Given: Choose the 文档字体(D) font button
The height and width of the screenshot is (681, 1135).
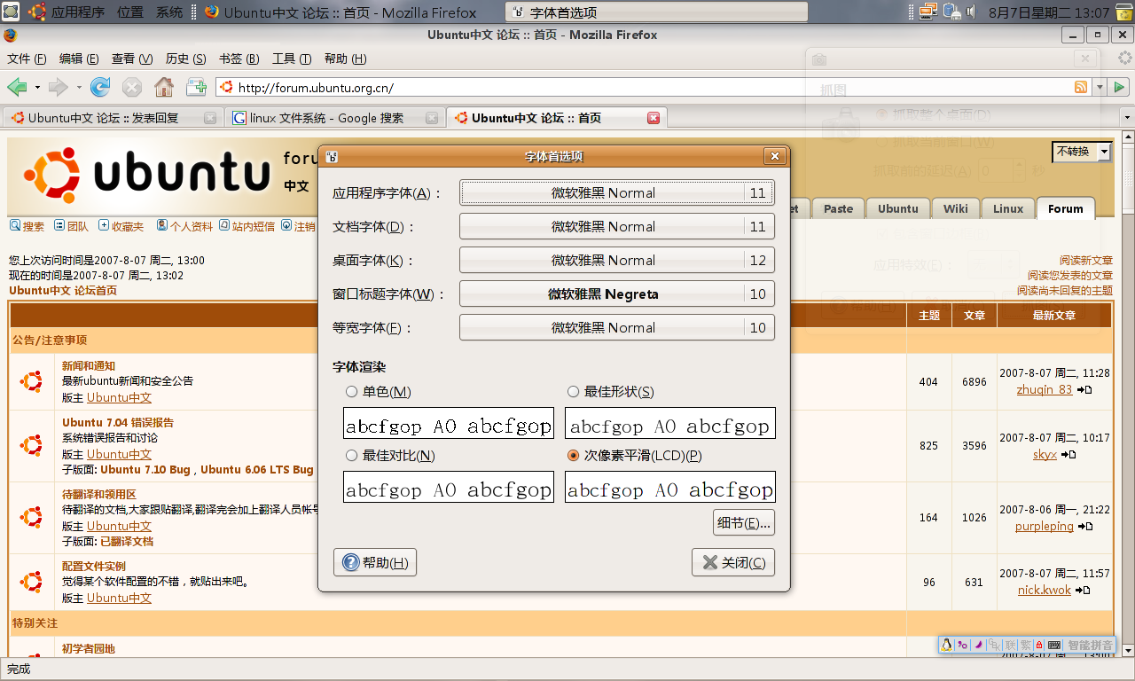Looking at the screenshot, I should pyautogui.click(x=617, y=226).
